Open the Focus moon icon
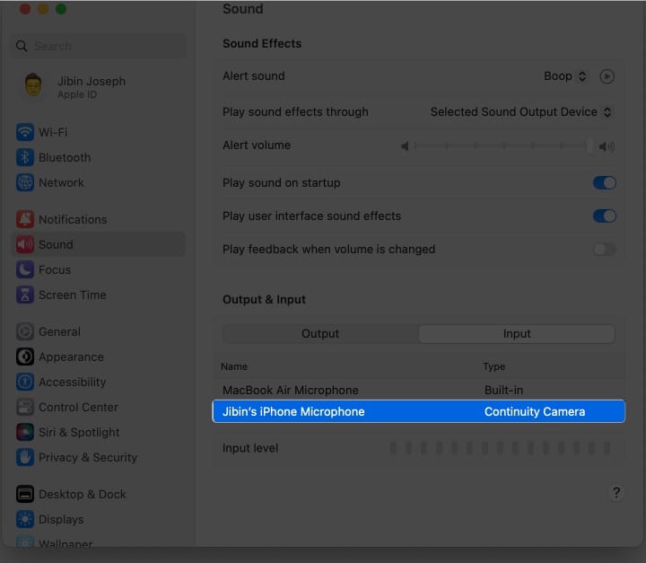The image size is (646, 563). coord(25,269)
